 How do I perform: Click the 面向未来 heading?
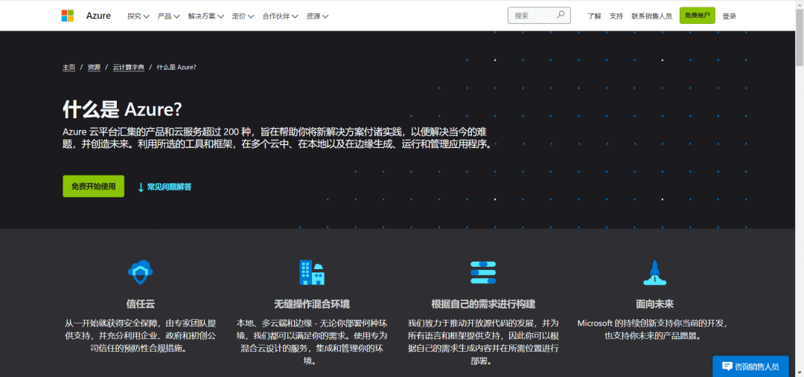point(655,304)
